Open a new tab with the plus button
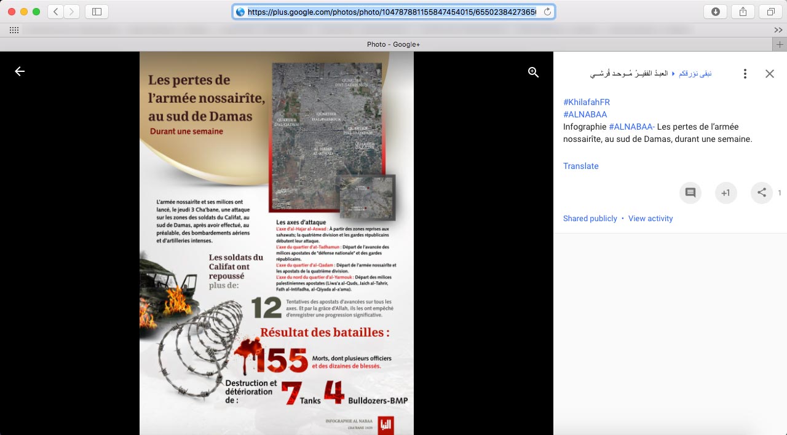Image resolution: width=787 pixels, height=435 pixels. (x=780, y=44)
